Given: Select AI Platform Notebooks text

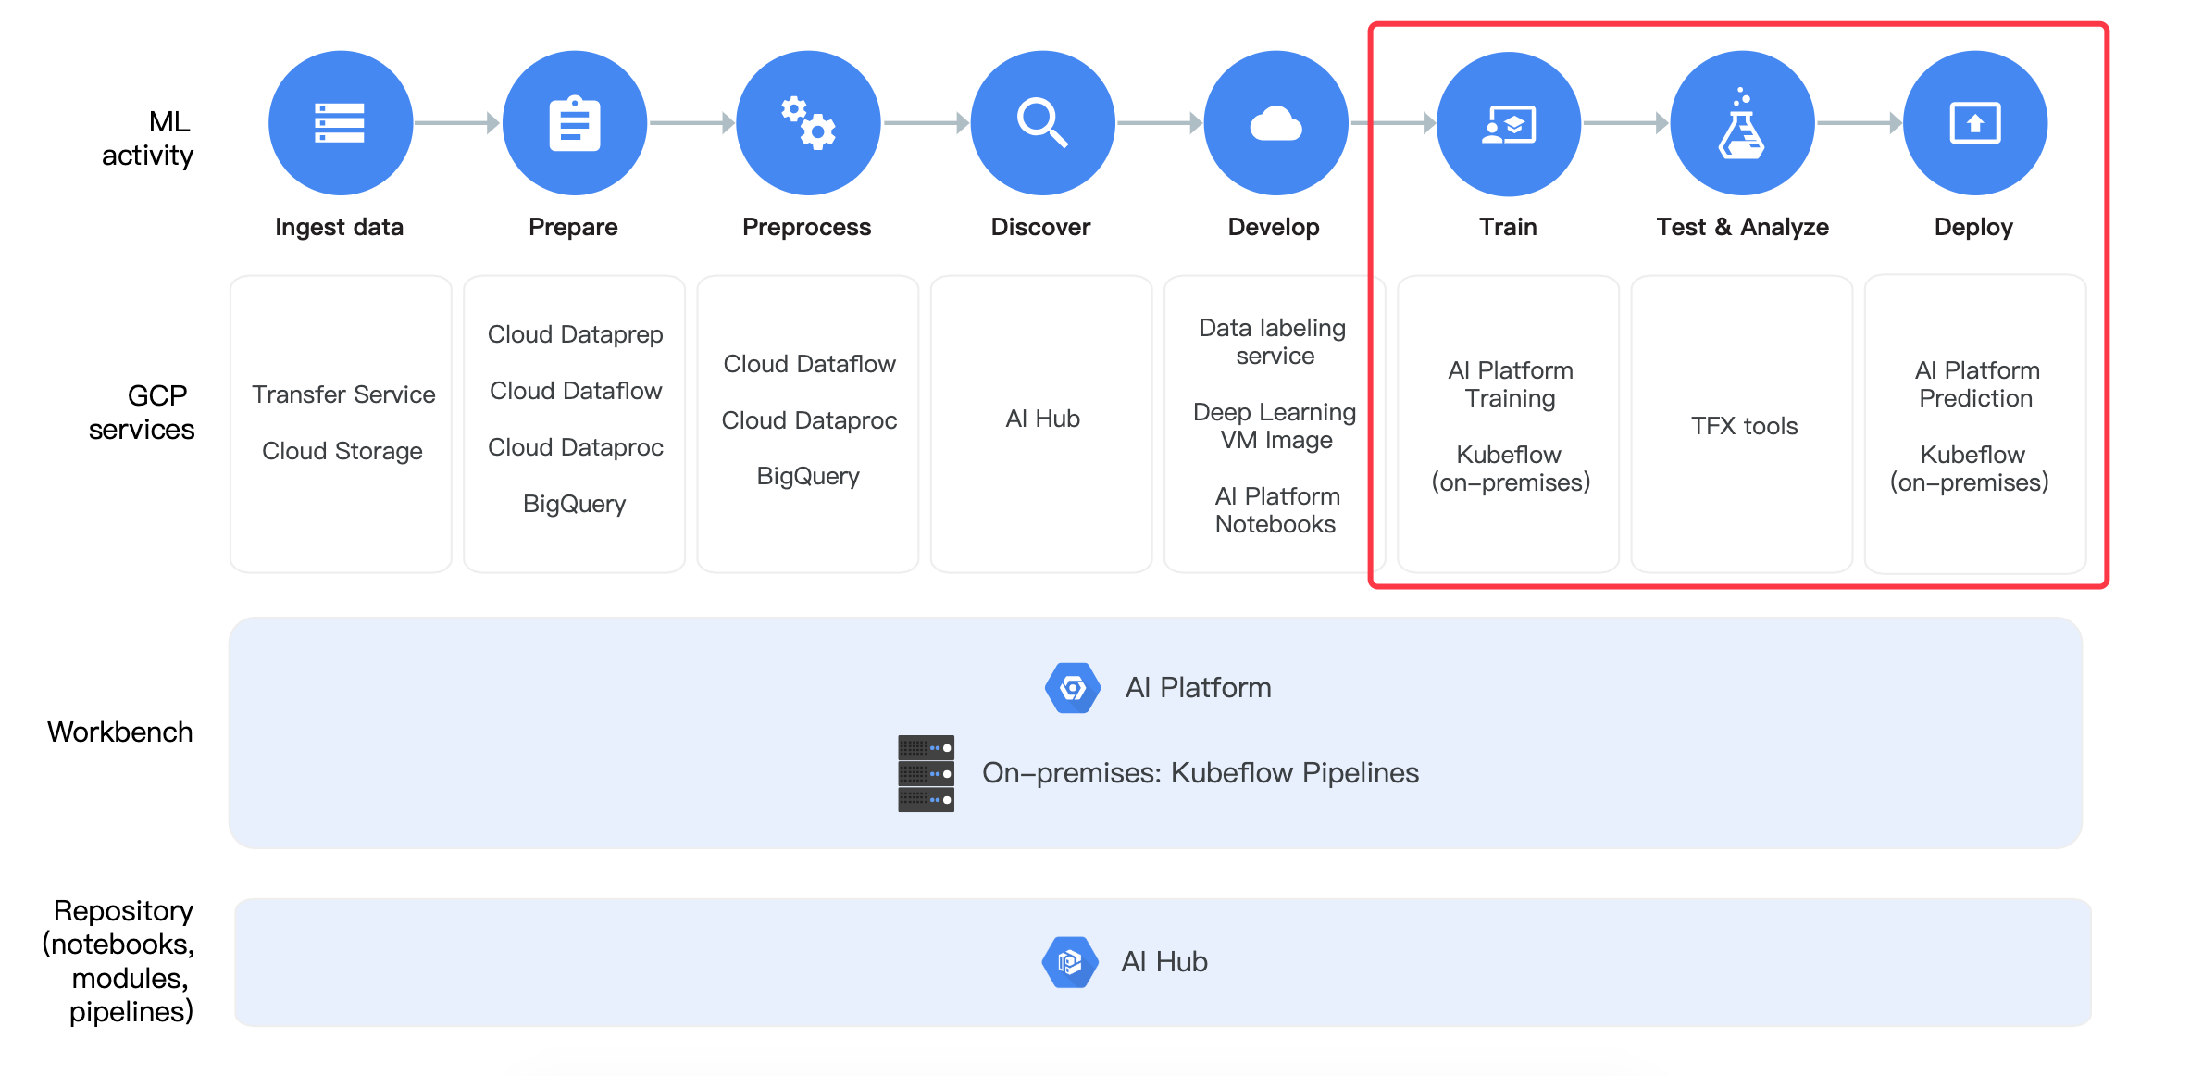Looking at the screenshot, I should click(x=1276, y=510).
